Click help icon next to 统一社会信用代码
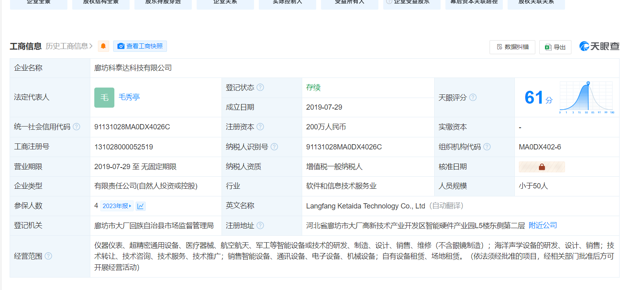The image size is (626, 290). (x=76, y=127)
